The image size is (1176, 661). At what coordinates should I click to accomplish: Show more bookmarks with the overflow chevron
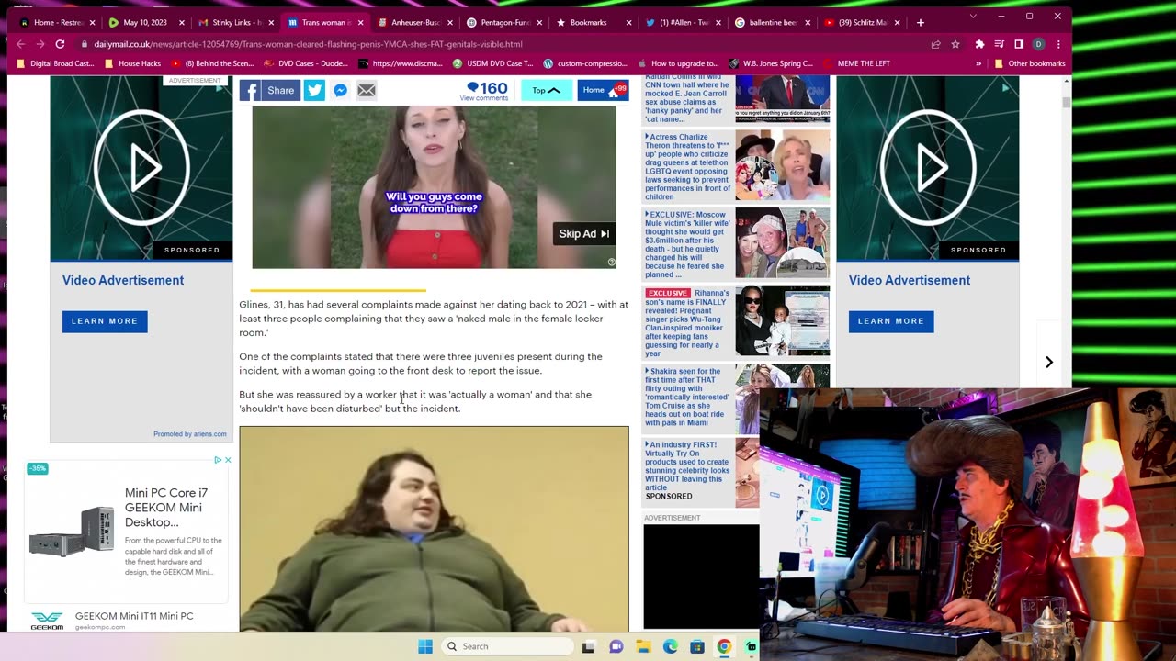pos(978,63)
